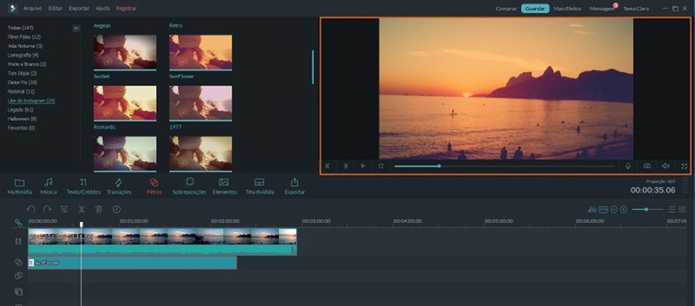Click the undo arrow above the timeline

point(31,209)
